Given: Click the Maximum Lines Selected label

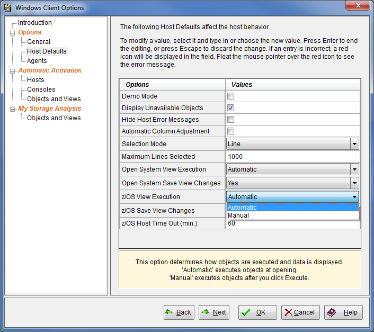Looking at the screenshot, I should [158, 157].
